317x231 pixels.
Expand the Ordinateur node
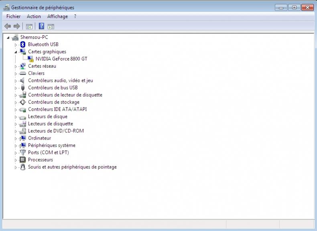coord(16,139)
